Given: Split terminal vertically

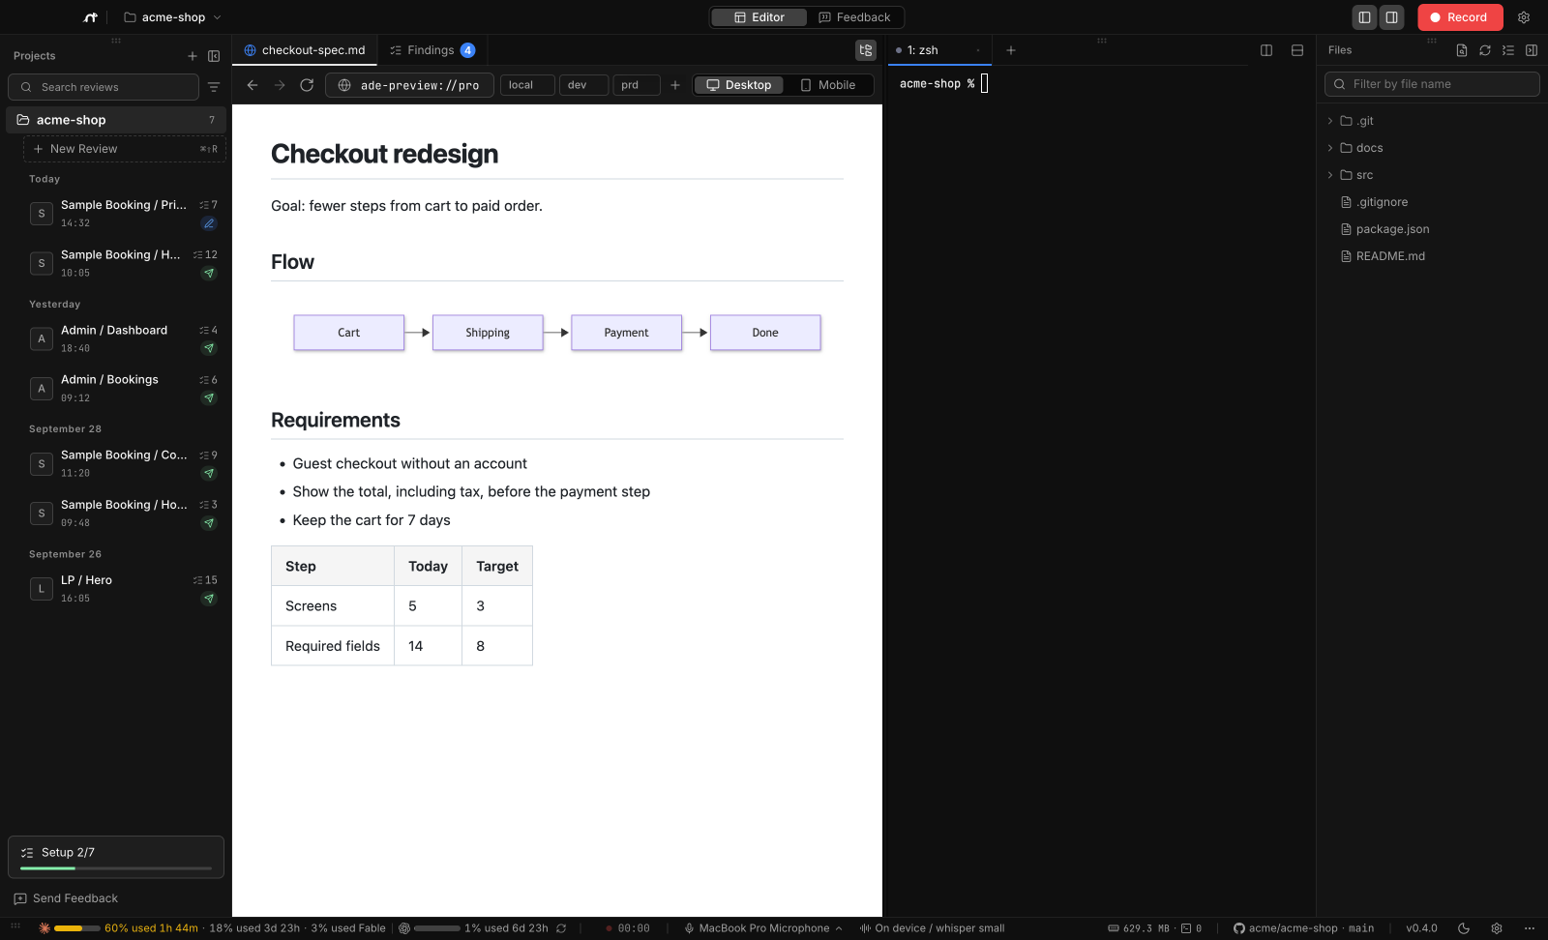Looking at the screenshot, I should pyautogui.click(x=1266, y=50).
